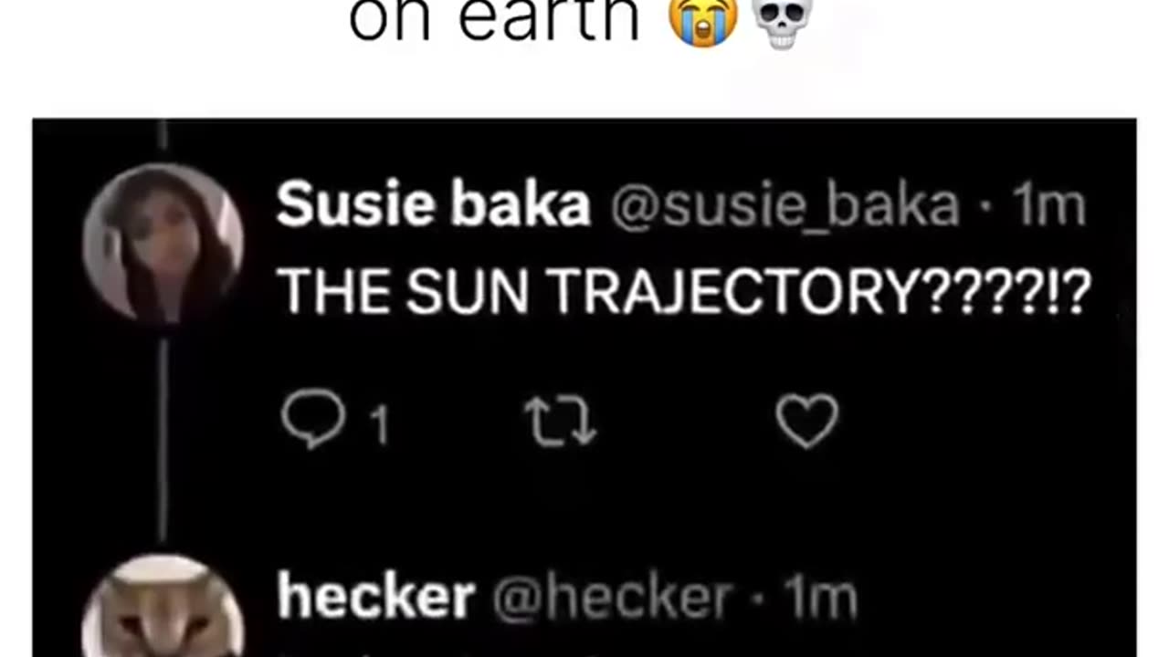Open the @susie_baka handle link

(785, 207)
